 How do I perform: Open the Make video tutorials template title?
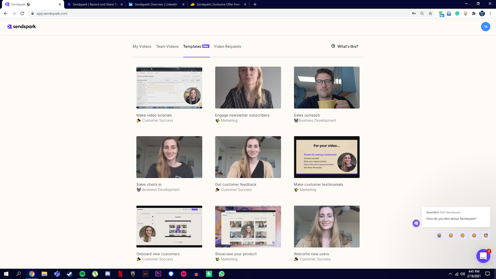154,115
